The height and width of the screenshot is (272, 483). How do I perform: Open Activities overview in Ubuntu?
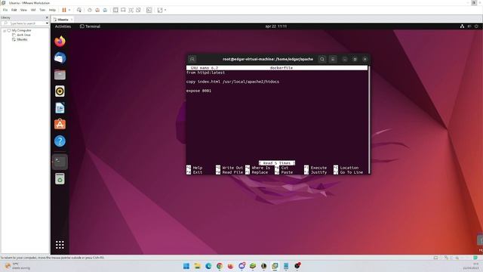[x=63, y=26]
